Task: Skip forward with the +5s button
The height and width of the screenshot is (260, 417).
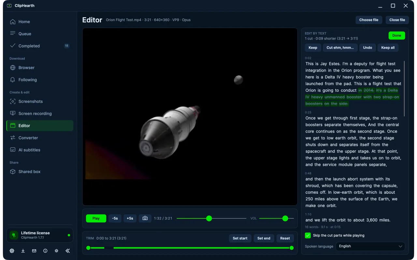Action: [130, 218]
